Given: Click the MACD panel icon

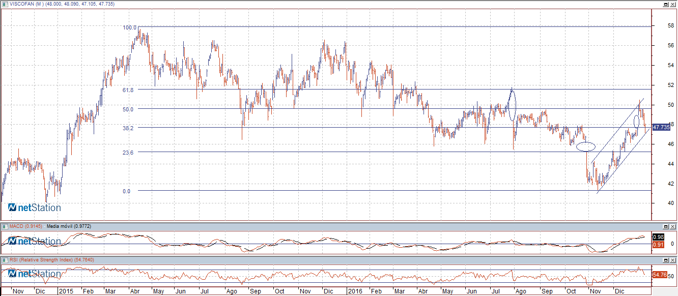Looking at the screenshot, I should click(x=5, y=226).
